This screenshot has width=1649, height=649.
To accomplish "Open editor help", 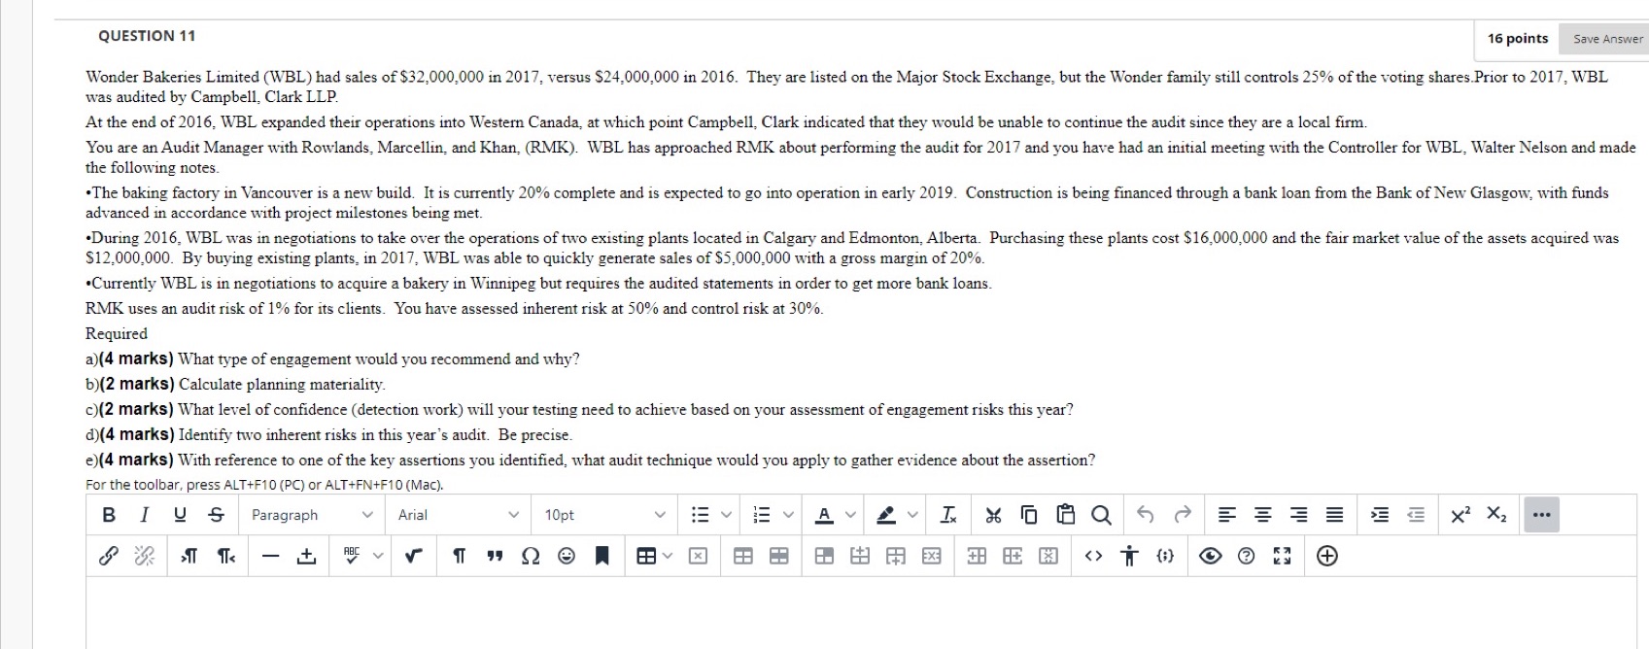I will coord(1246,556).
